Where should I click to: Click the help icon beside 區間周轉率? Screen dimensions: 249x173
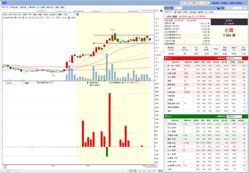click(184, 44)
